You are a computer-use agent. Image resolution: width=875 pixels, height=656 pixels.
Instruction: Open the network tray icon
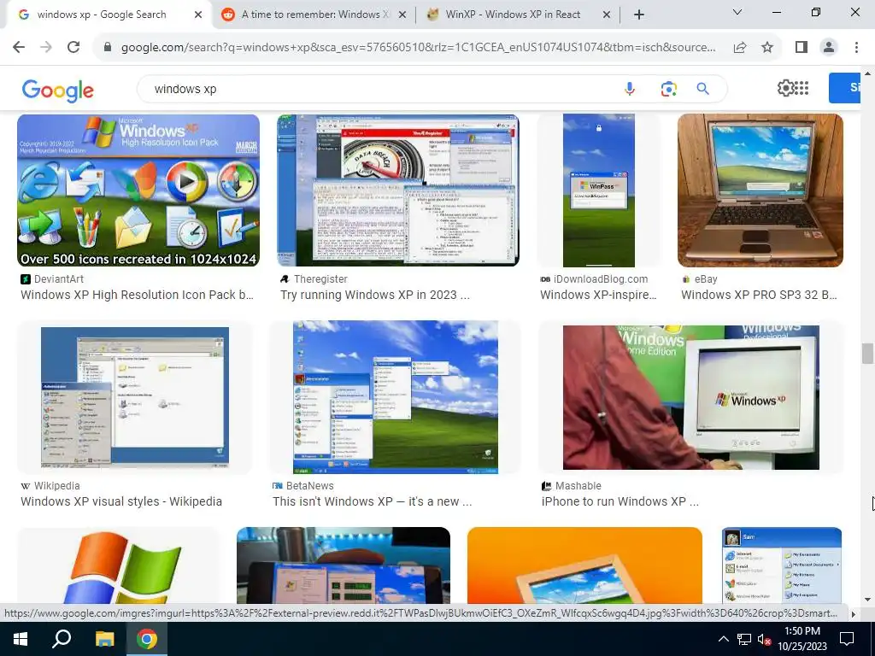click(x=744, y=639)
